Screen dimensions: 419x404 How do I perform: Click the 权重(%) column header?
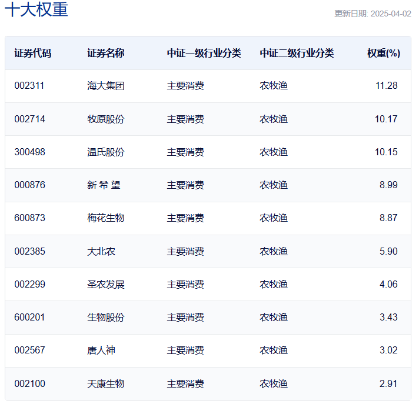point(384,53)
